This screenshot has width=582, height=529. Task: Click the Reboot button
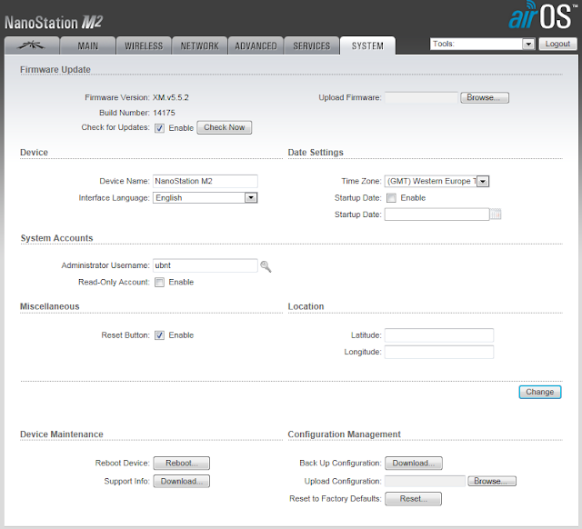[182, 464]
